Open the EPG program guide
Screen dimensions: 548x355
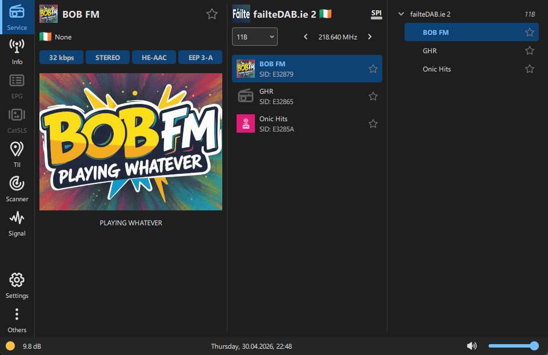17,86
